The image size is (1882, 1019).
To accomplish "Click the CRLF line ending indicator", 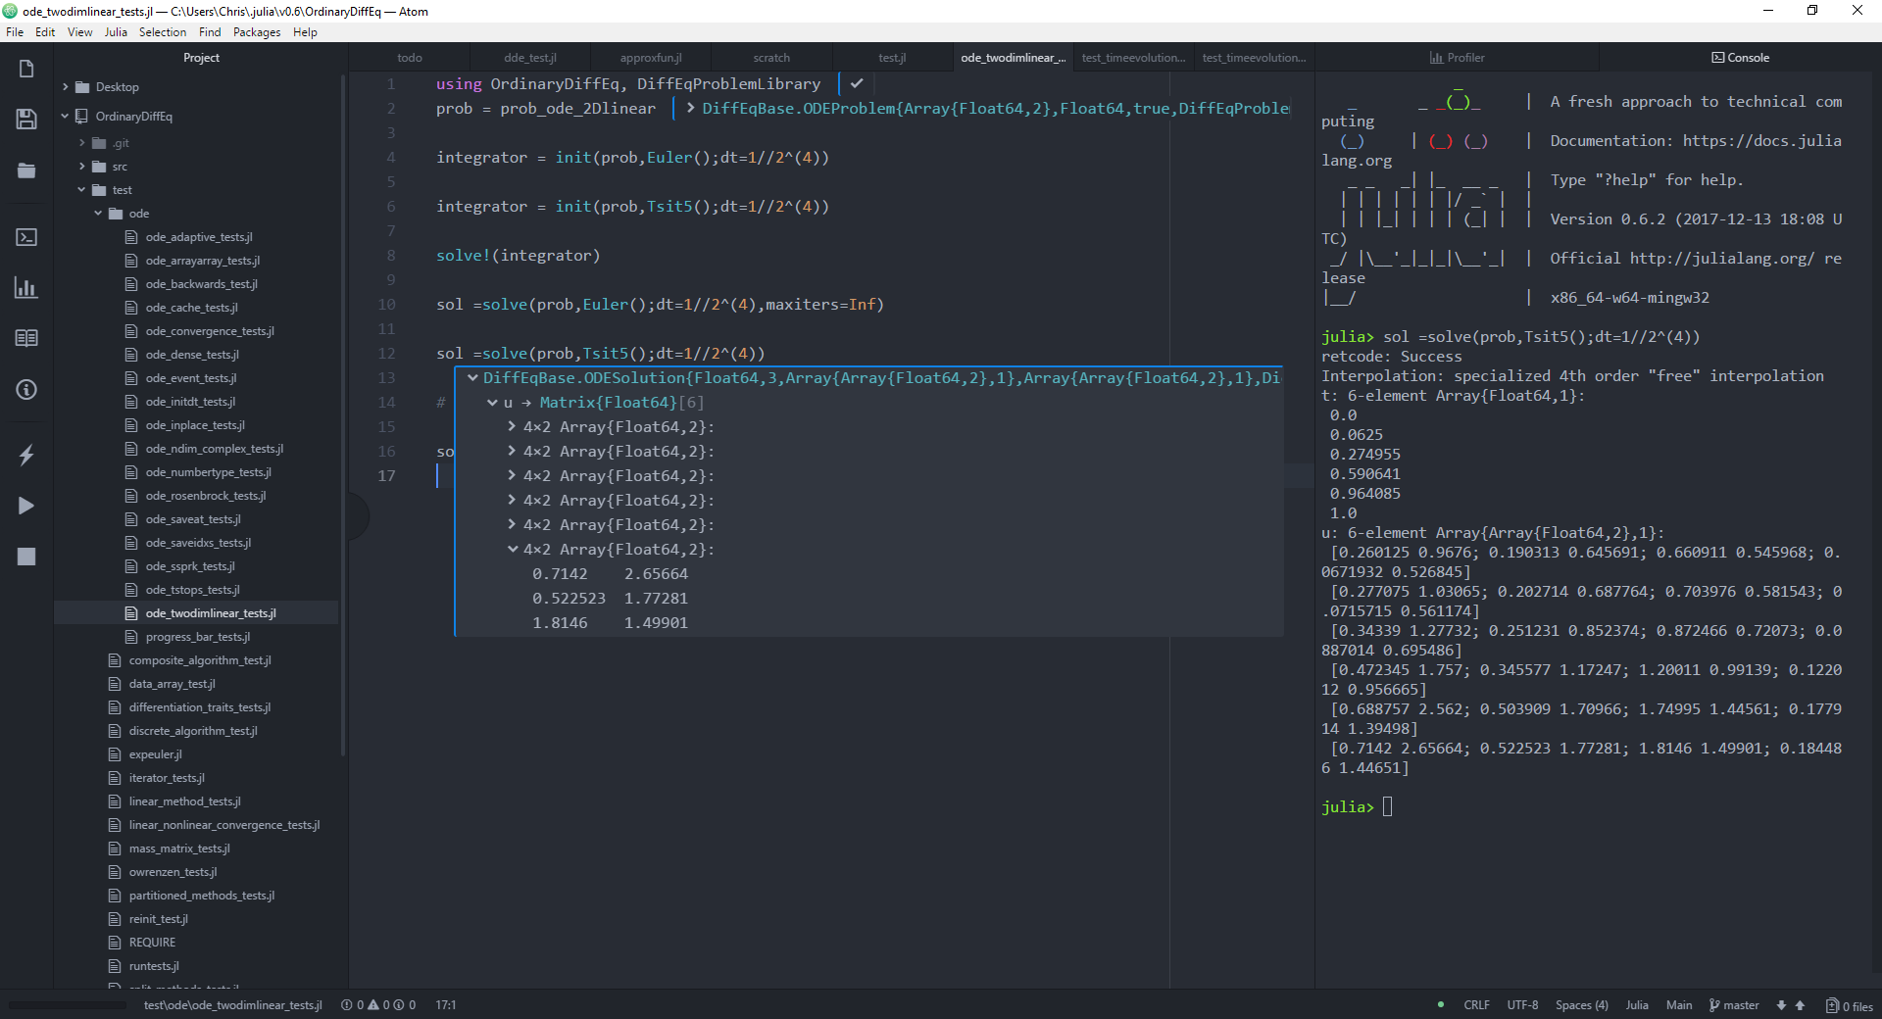I will point(1475,1005).
